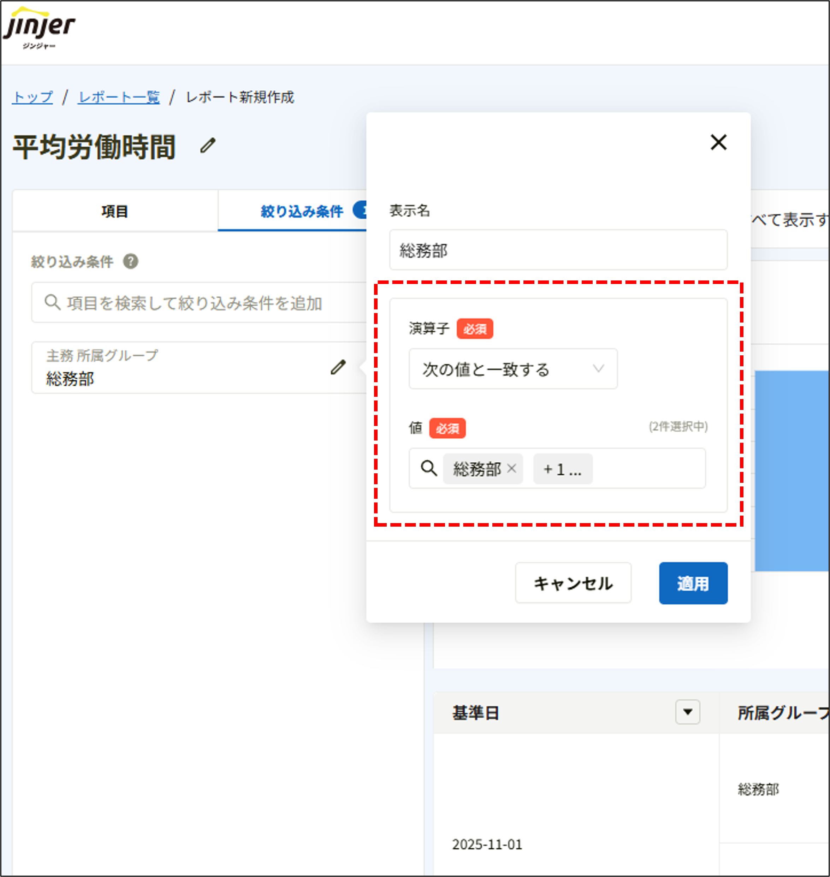Remove the 総務部 value chip with its X
Screen dimensions: 830x877
[512, 468]
